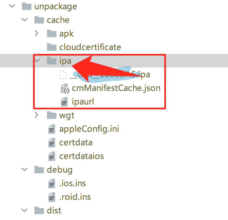Select the unpackage root folder label
228x220 pixels.
(x=56, y=6)
